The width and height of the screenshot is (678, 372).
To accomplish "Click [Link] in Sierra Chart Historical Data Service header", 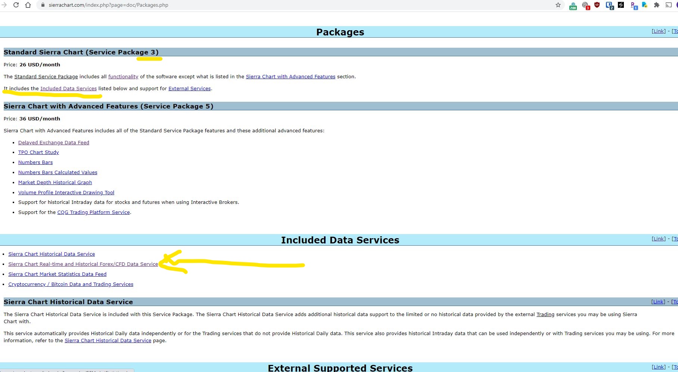I will coord(658,302).
